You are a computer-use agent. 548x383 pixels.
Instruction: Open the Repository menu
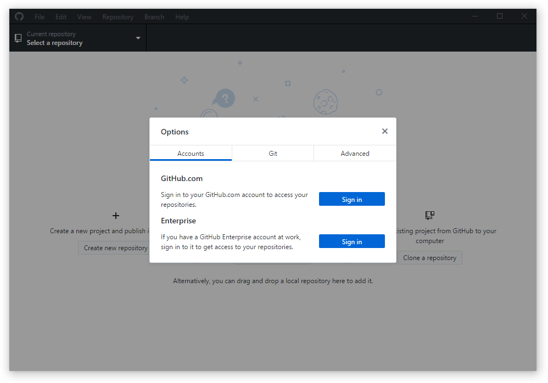pos(118,17)
